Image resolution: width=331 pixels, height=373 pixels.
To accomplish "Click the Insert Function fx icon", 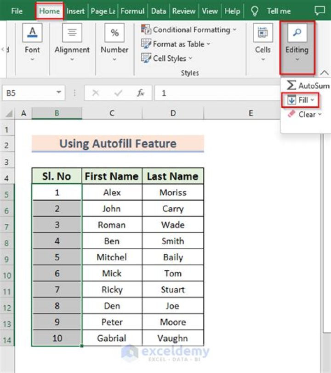I will 141,93.
